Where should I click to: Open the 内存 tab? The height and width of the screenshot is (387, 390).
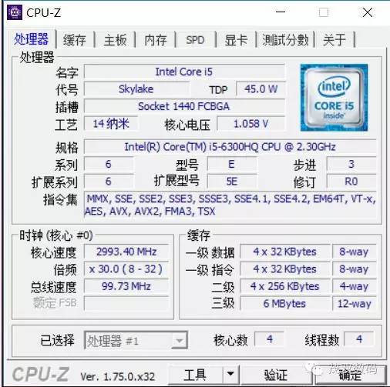156,40
